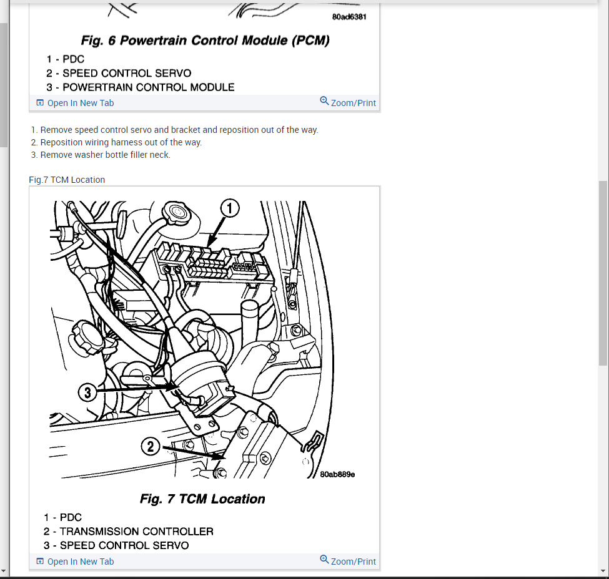Click the down arrow of the right scrollbar

click(603, 571)
